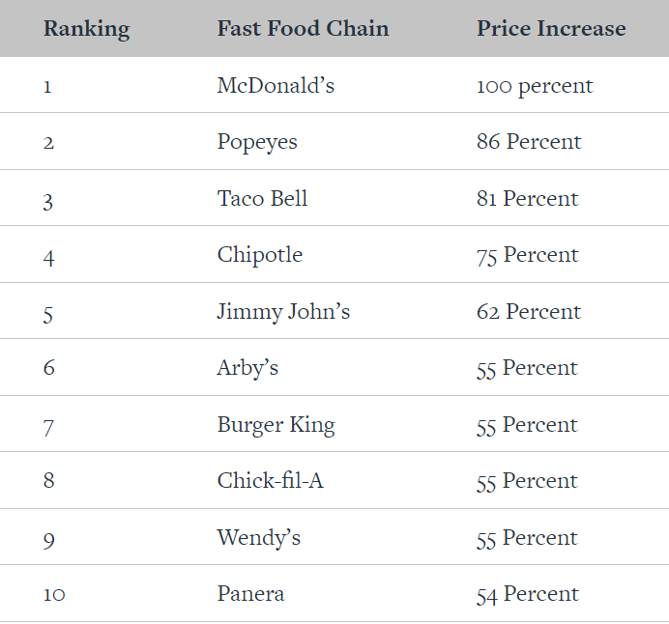Click the Fast Food Chain header

pyautogui.click(x=303, y=28)
